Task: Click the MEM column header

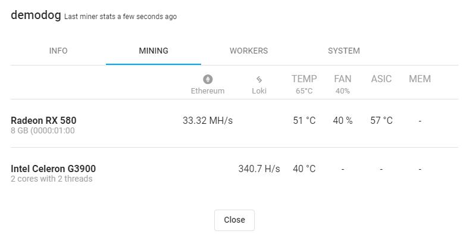Action: (x=420, y=79)
